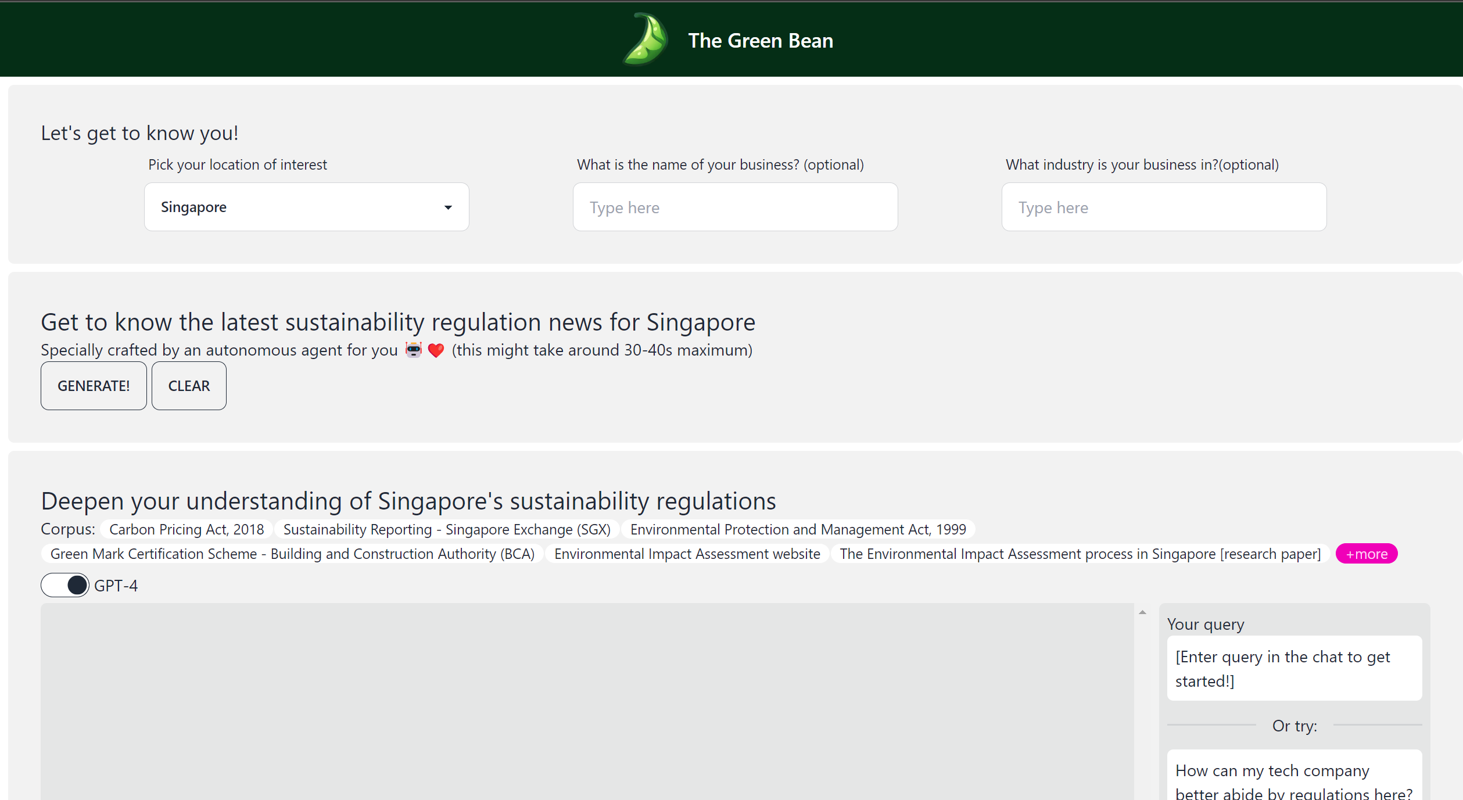
Task: Click the robot emoji icon
Action: tap(413, 350)
